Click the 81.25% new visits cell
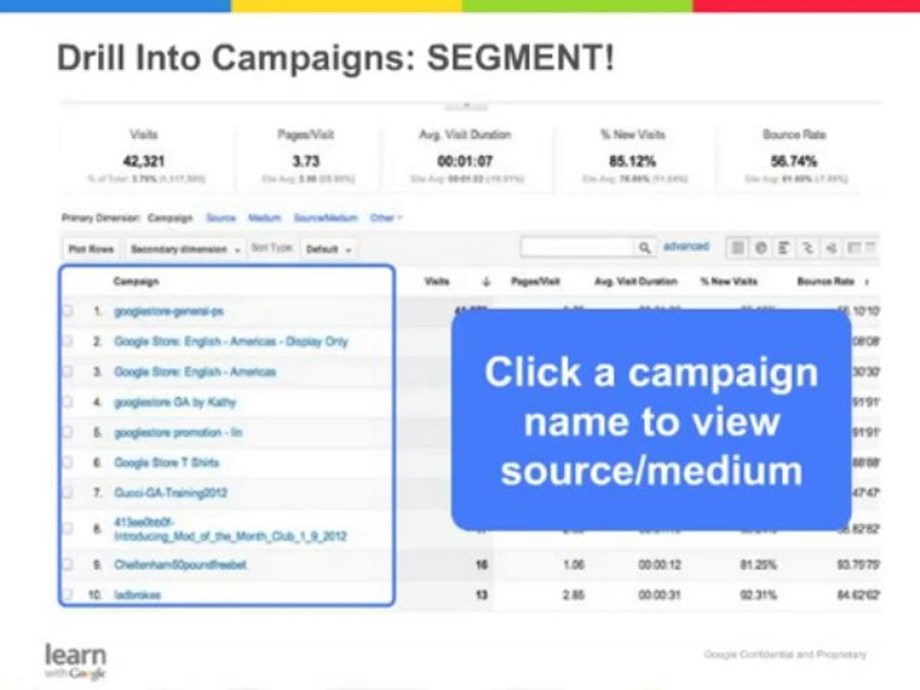The image size is (920, 690). pyautogui.click(x=758, y=565)
